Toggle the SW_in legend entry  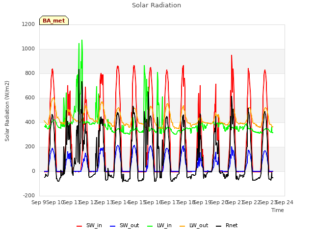tap(89, 225)
